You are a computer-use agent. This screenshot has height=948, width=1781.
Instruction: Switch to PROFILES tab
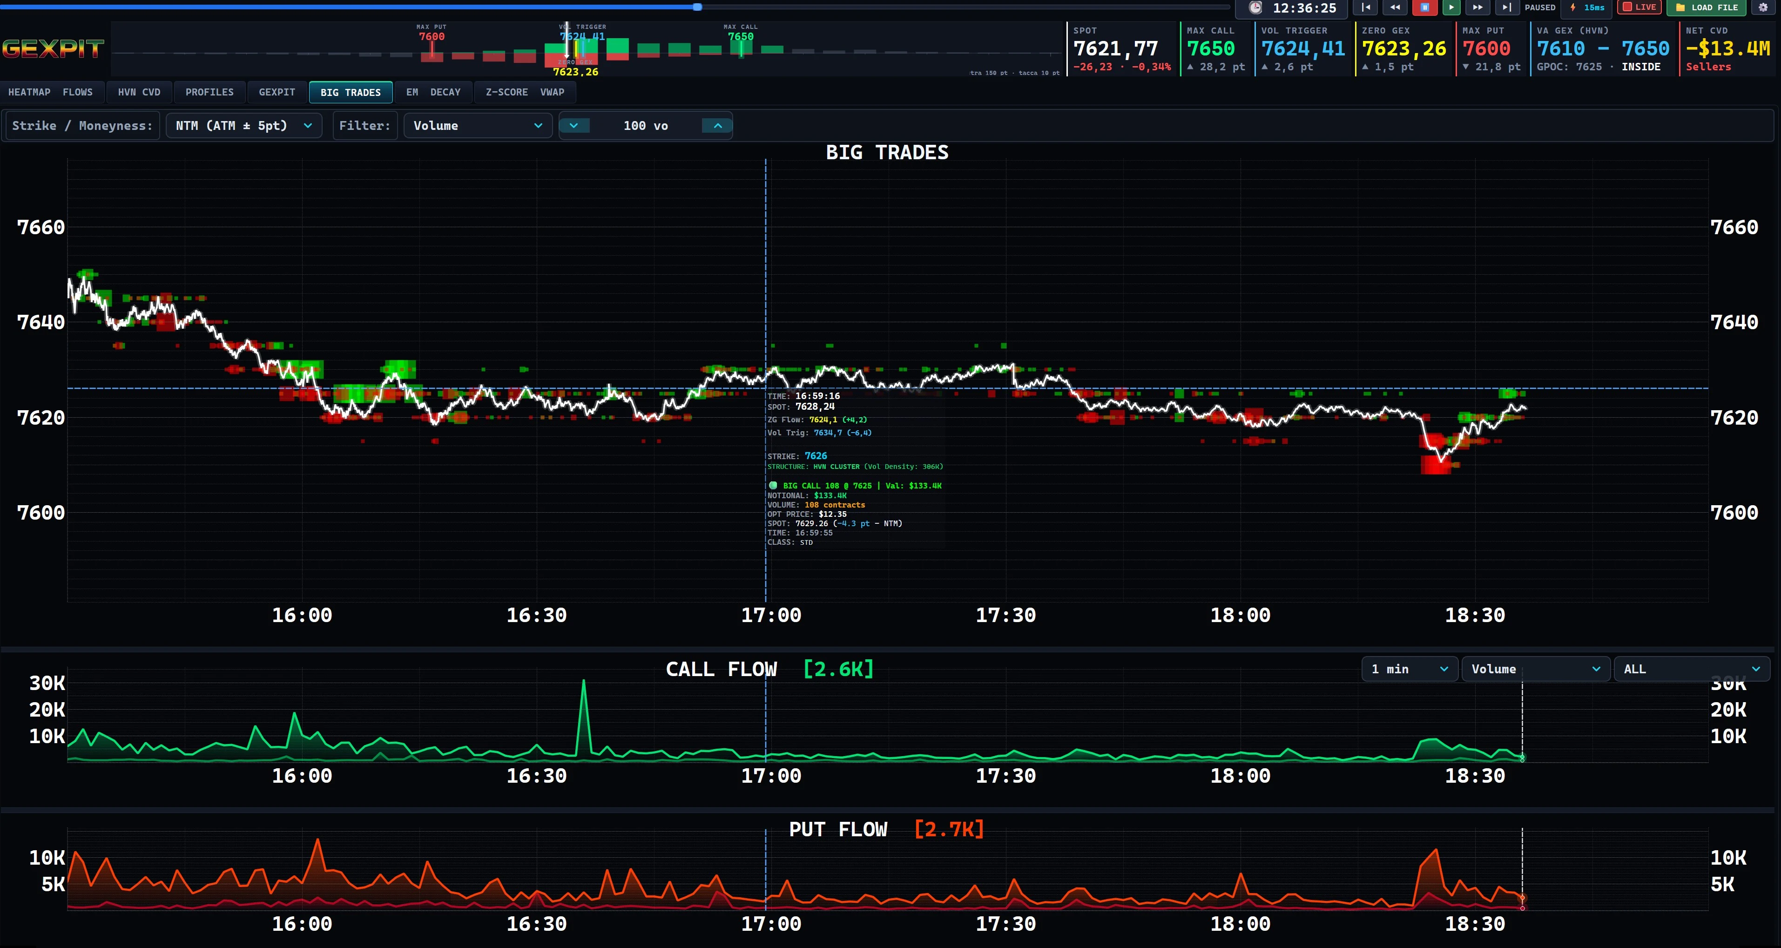coord(209,92)
